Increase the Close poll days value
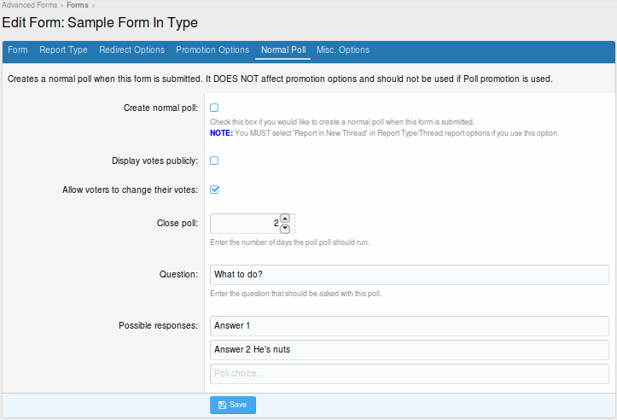 tap(285, 219)
